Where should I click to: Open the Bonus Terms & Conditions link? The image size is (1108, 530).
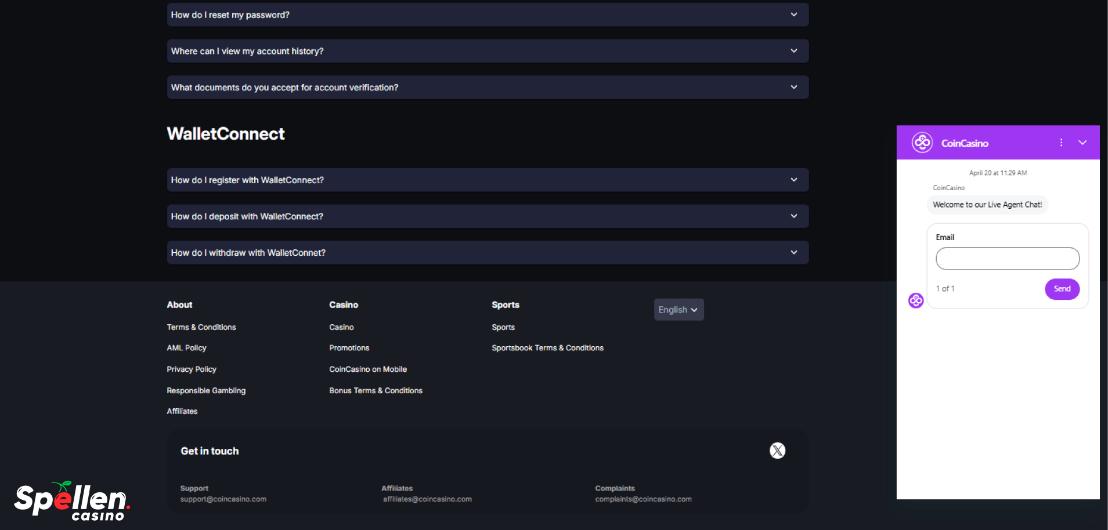376,391
